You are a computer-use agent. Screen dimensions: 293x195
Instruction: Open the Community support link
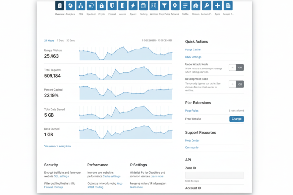(192, 147)
